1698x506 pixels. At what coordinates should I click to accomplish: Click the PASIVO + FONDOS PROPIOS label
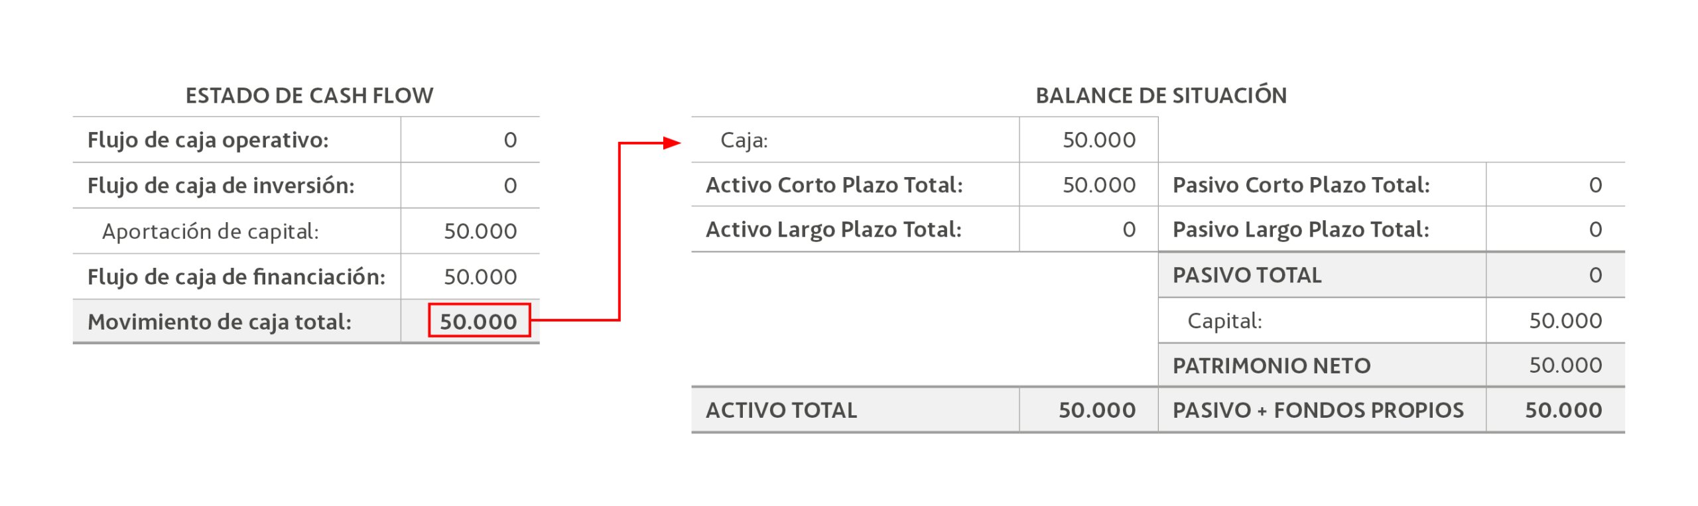coord(1318,411)
